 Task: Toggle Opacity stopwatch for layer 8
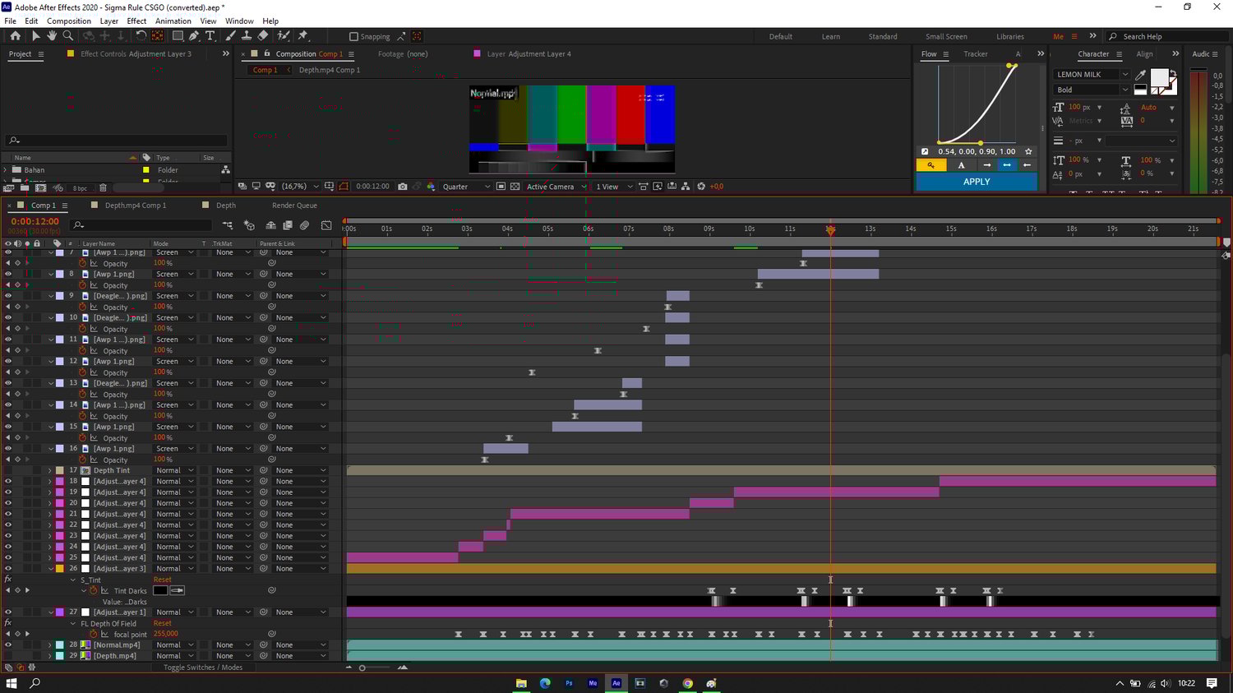click(82, 285)
